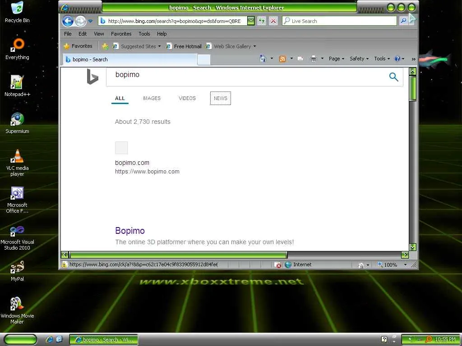Switch to the IMAGES tab
The height and width of the screenshot is (346, 462).
(x=152, y=98)
